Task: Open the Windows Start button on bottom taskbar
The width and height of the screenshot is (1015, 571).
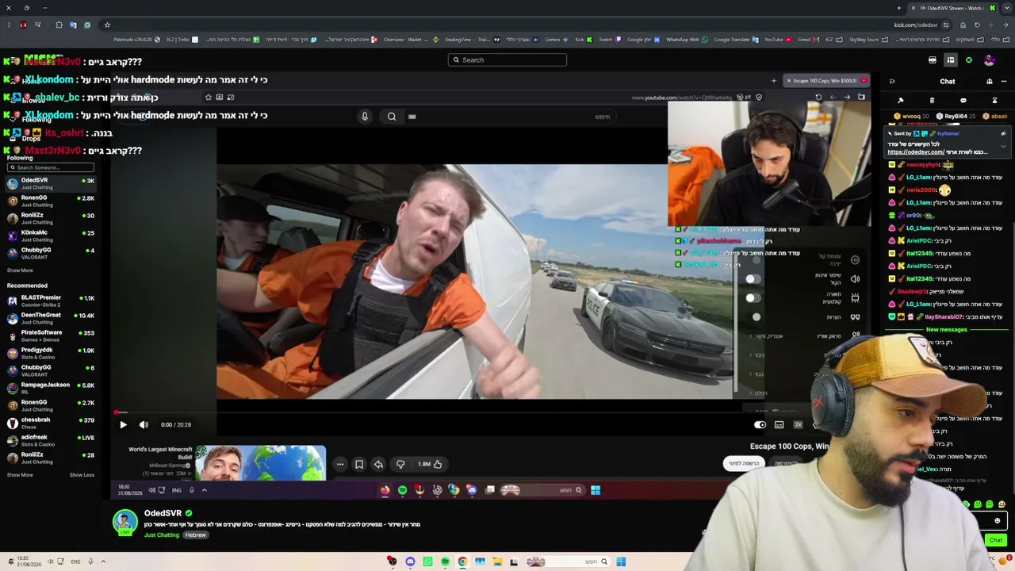Action: 621,561
